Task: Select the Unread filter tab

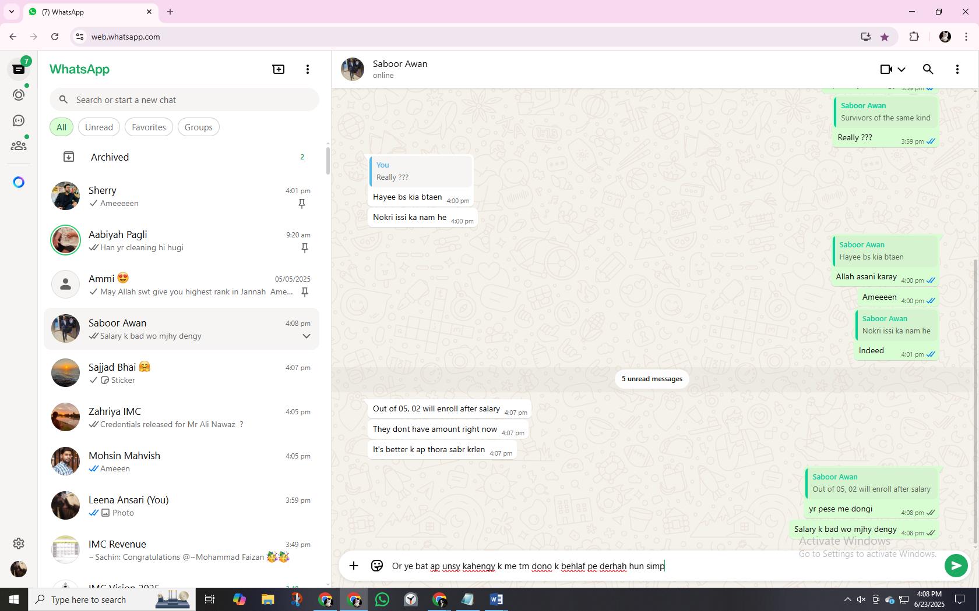Action: (99, 127)
